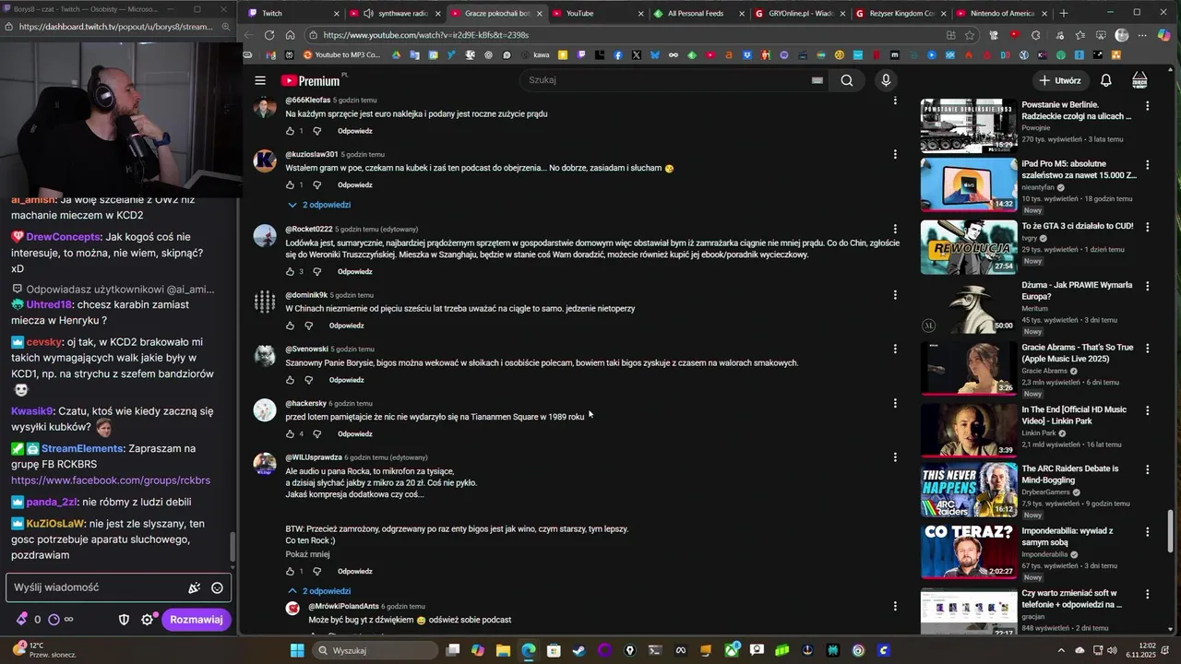Click the search magnifier button on YouTube
Image resolution: width=1181 pixels, height=664 pixels.
pyautogui.click(x=847, y=80)
